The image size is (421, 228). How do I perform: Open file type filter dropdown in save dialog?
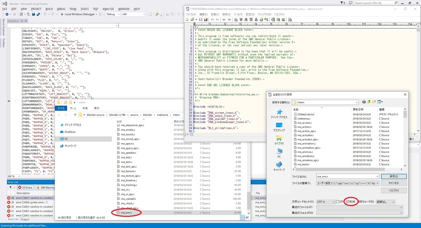coord(377,183)
